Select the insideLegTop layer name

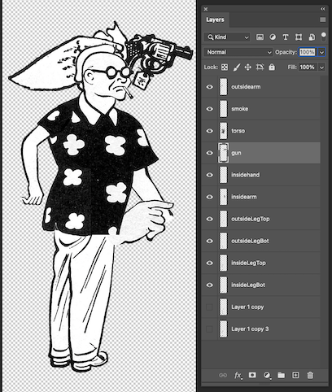[248, 263]
